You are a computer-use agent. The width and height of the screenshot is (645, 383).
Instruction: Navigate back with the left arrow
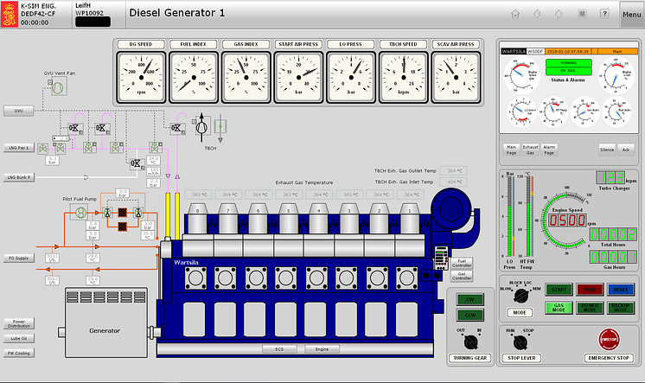(x=537, y=14)
